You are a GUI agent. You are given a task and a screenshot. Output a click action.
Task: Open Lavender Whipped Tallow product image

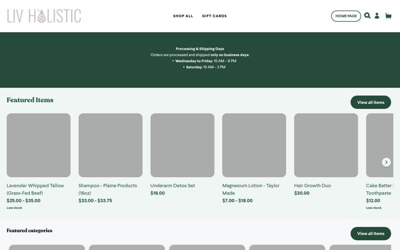[38, 145]
